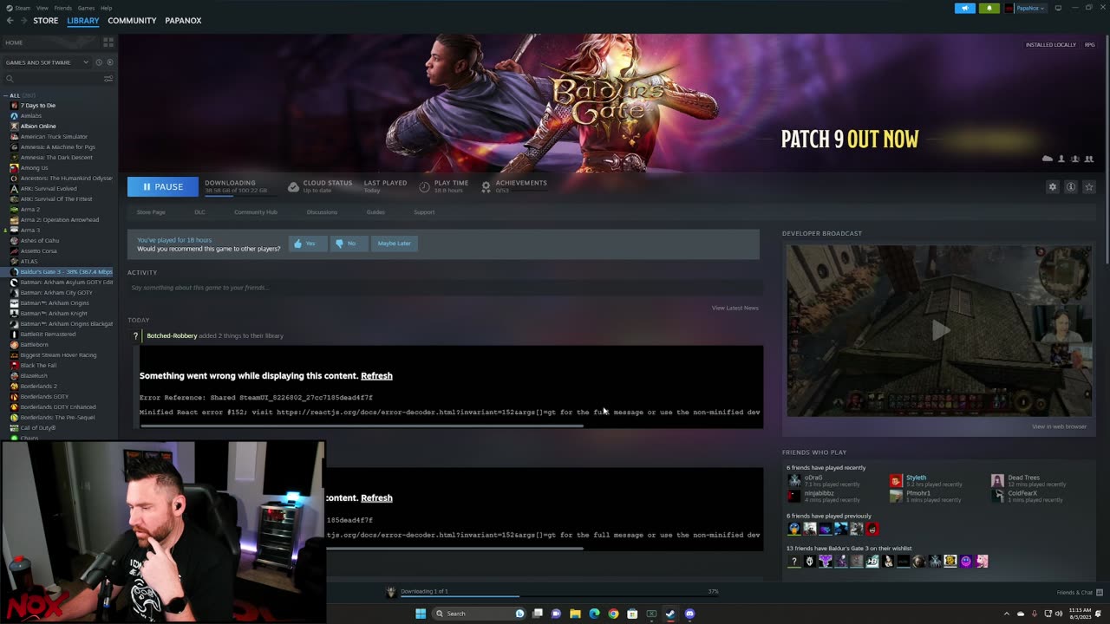Viewport: 1110px width, 624px height.
Task: Open the Friends menu
Action: [x=63, y=8]
